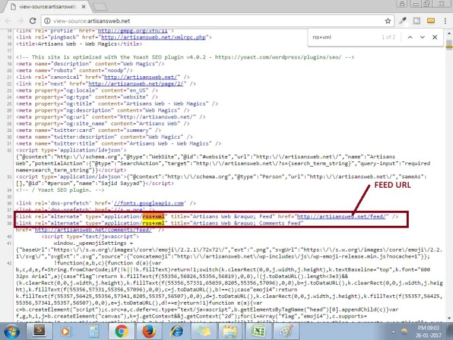453x340 pixels.
Task: Open Paint from the taskbar
Action: pos(286,331)
